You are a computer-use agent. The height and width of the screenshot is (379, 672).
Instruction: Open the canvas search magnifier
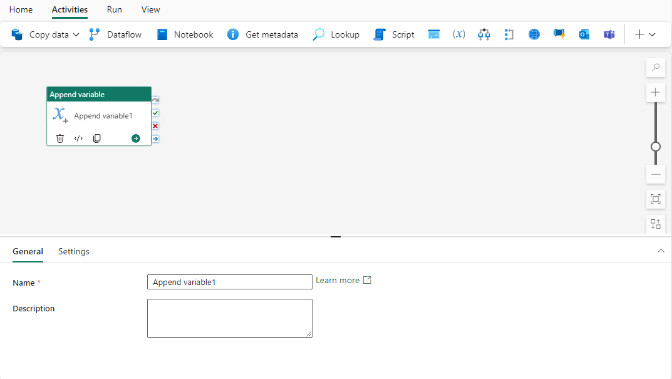[x=655, y=67]
